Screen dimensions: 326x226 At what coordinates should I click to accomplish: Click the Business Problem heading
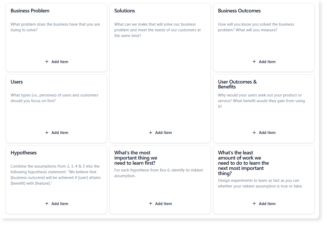[30, 11]
